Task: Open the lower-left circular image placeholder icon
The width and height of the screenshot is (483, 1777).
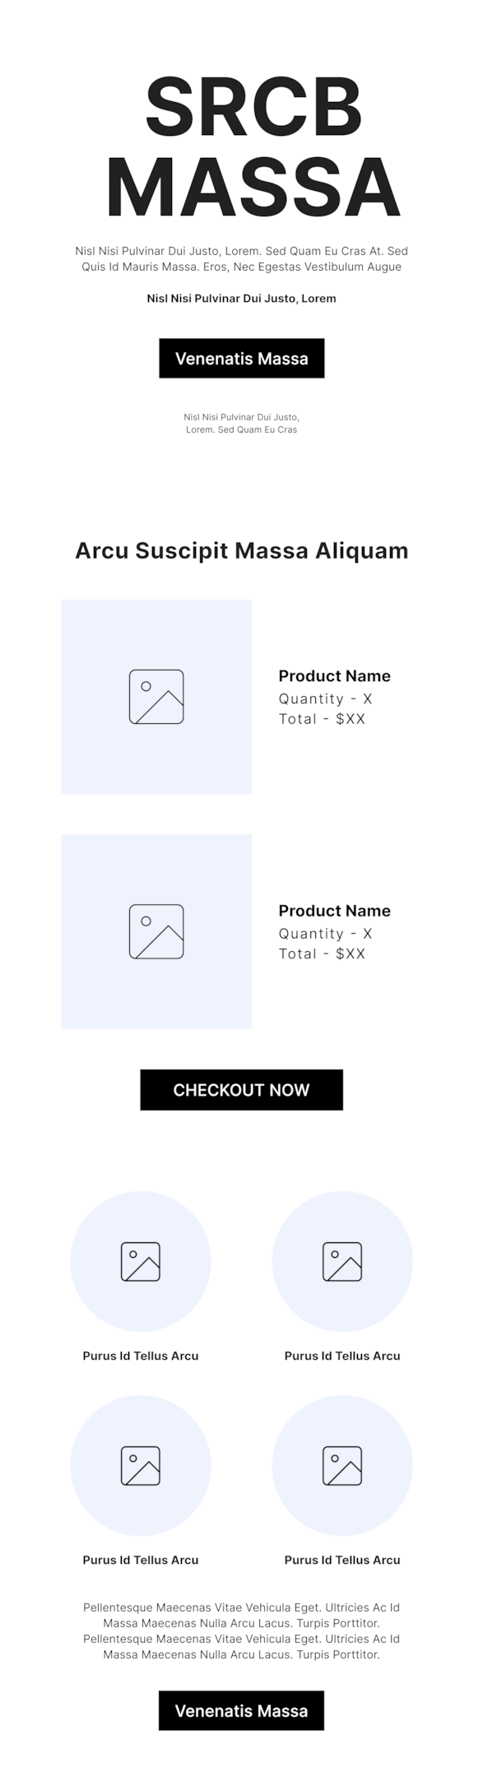Action: 141,1465
